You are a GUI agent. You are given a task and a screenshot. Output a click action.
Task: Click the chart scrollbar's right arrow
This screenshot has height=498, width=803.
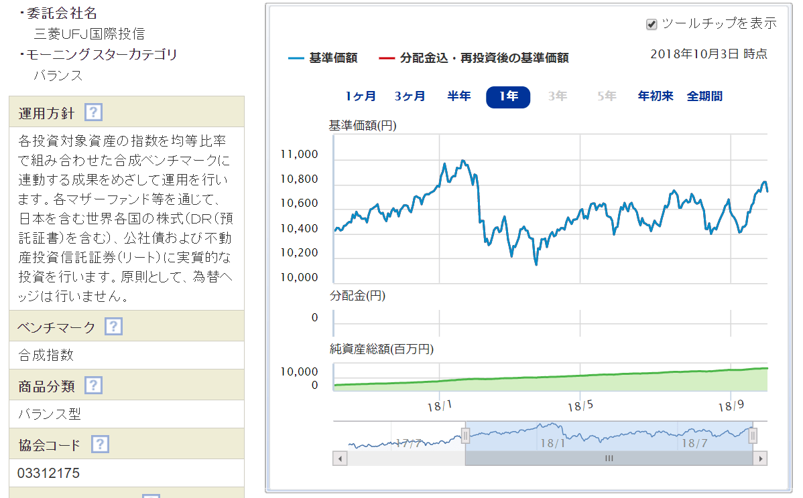(x=759, y=459)
